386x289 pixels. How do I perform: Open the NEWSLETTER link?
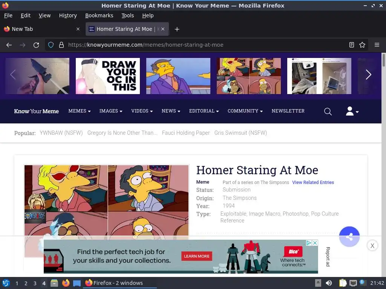288,111
